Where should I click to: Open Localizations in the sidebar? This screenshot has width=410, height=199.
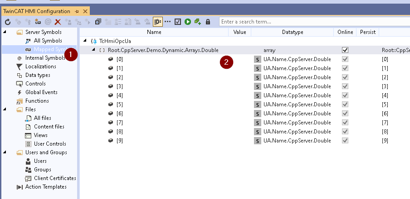point(40,66)
